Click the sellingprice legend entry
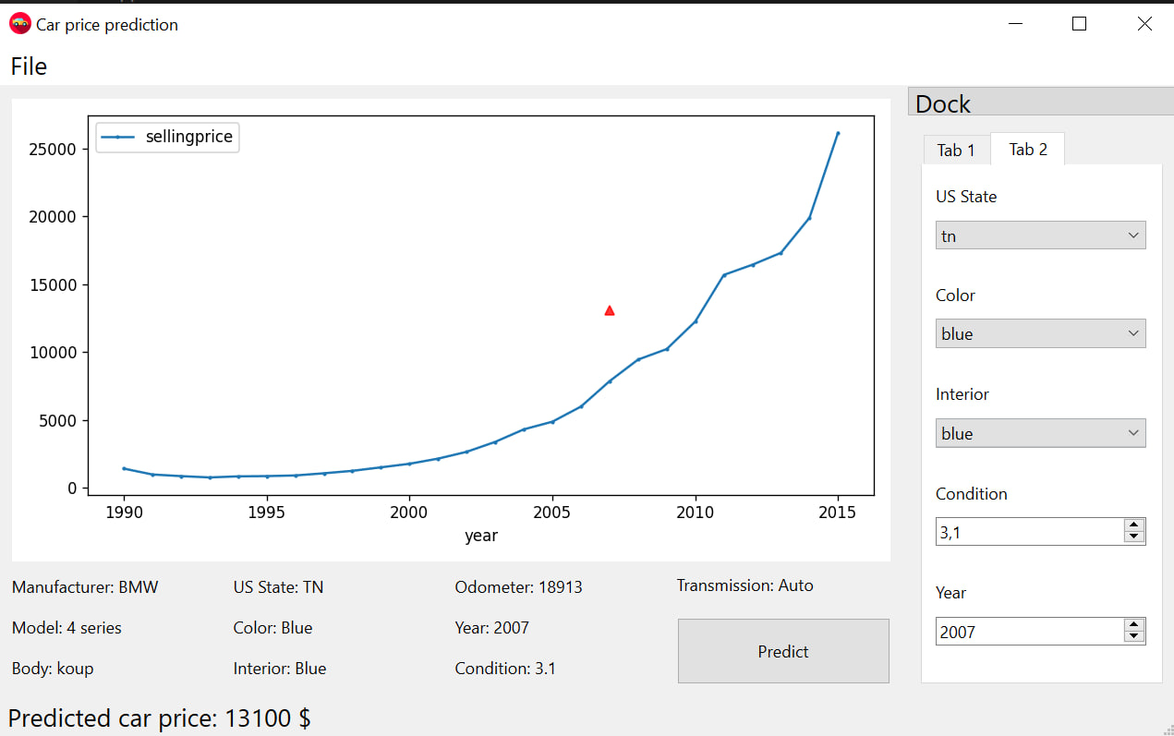Viewport: 1174px width, 736px height. [x=168, y=137]
